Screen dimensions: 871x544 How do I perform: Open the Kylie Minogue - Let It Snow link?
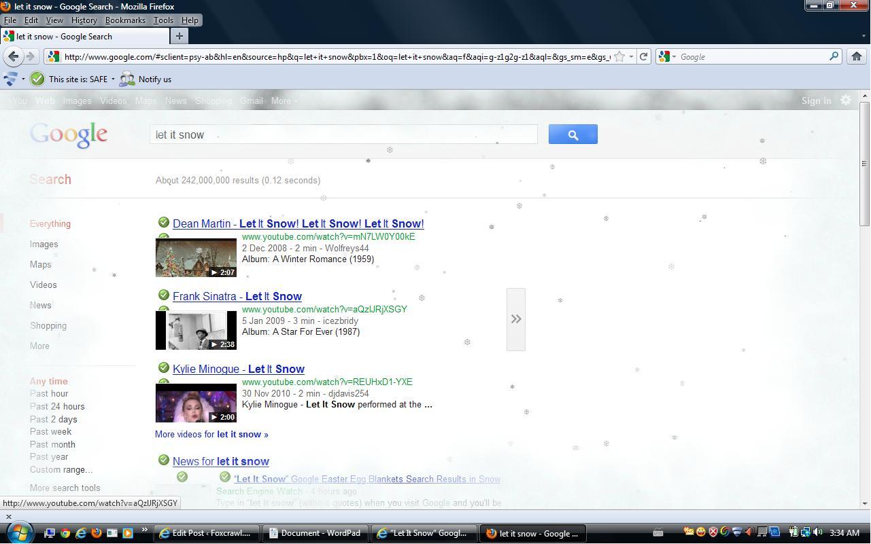239,369
